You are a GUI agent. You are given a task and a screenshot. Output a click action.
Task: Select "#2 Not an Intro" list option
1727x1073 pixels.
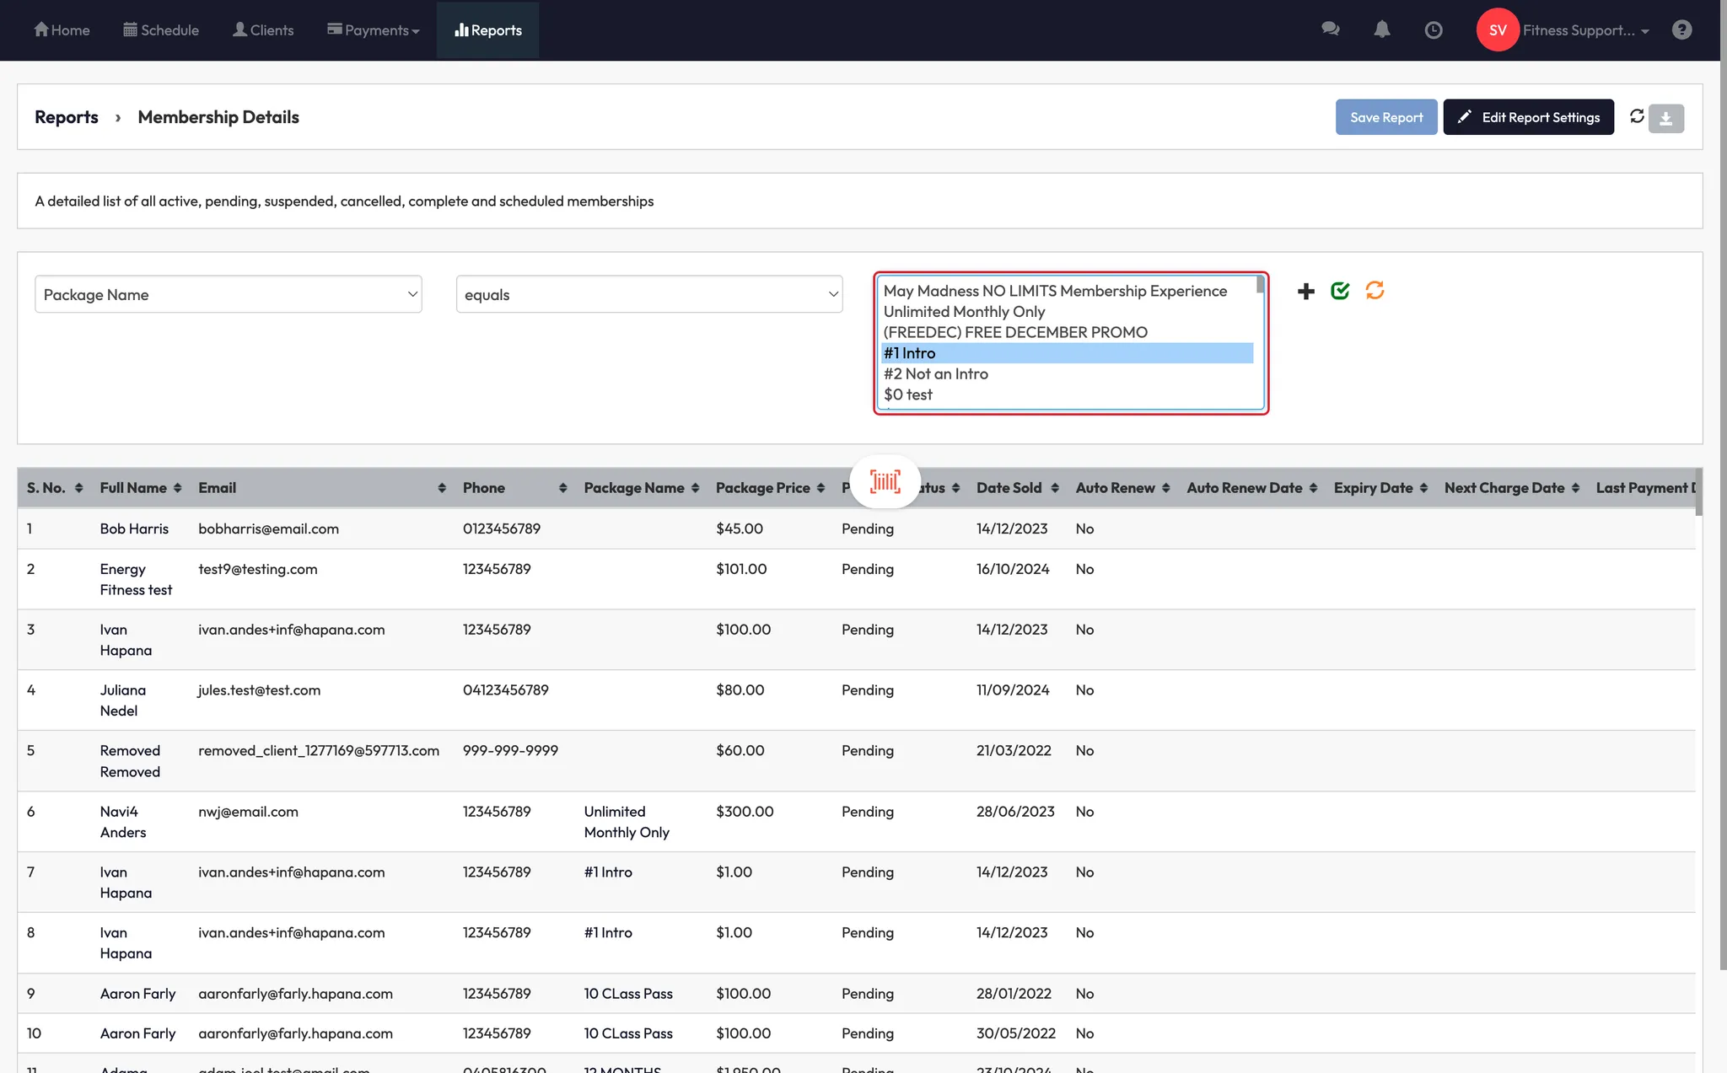point(935,374)
